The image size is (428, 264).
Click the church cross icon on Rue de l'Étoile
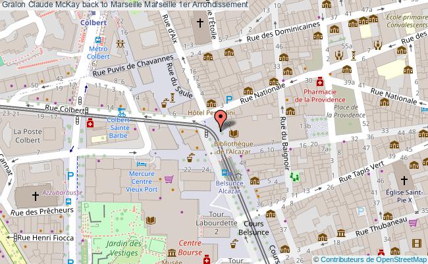[x=201, y=24]
